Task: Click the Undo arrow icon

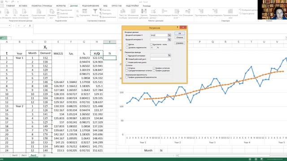Action: click(7, 2)
